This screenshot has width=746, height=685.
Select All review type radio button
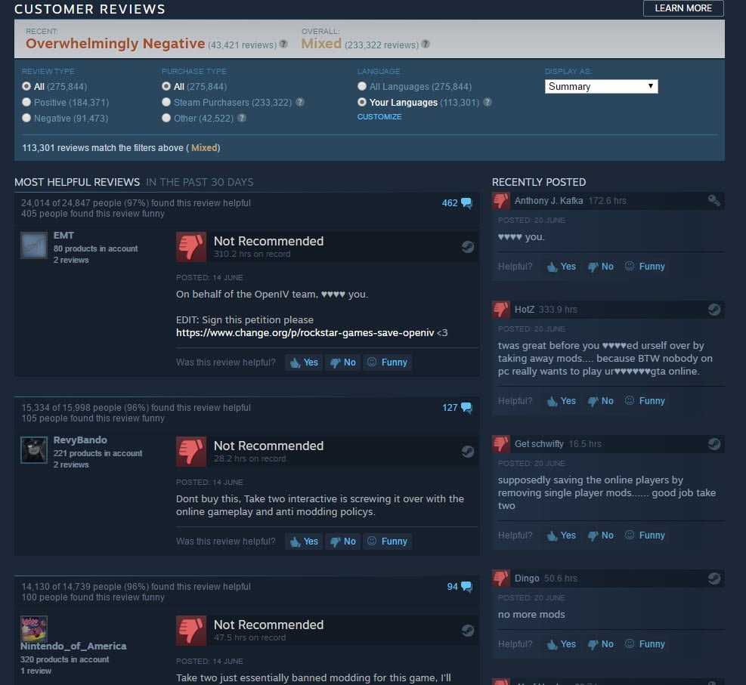26,87
